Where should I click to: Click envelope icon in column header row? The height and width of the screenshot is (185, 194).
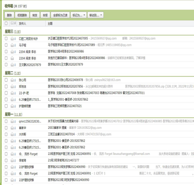[12, 23]
